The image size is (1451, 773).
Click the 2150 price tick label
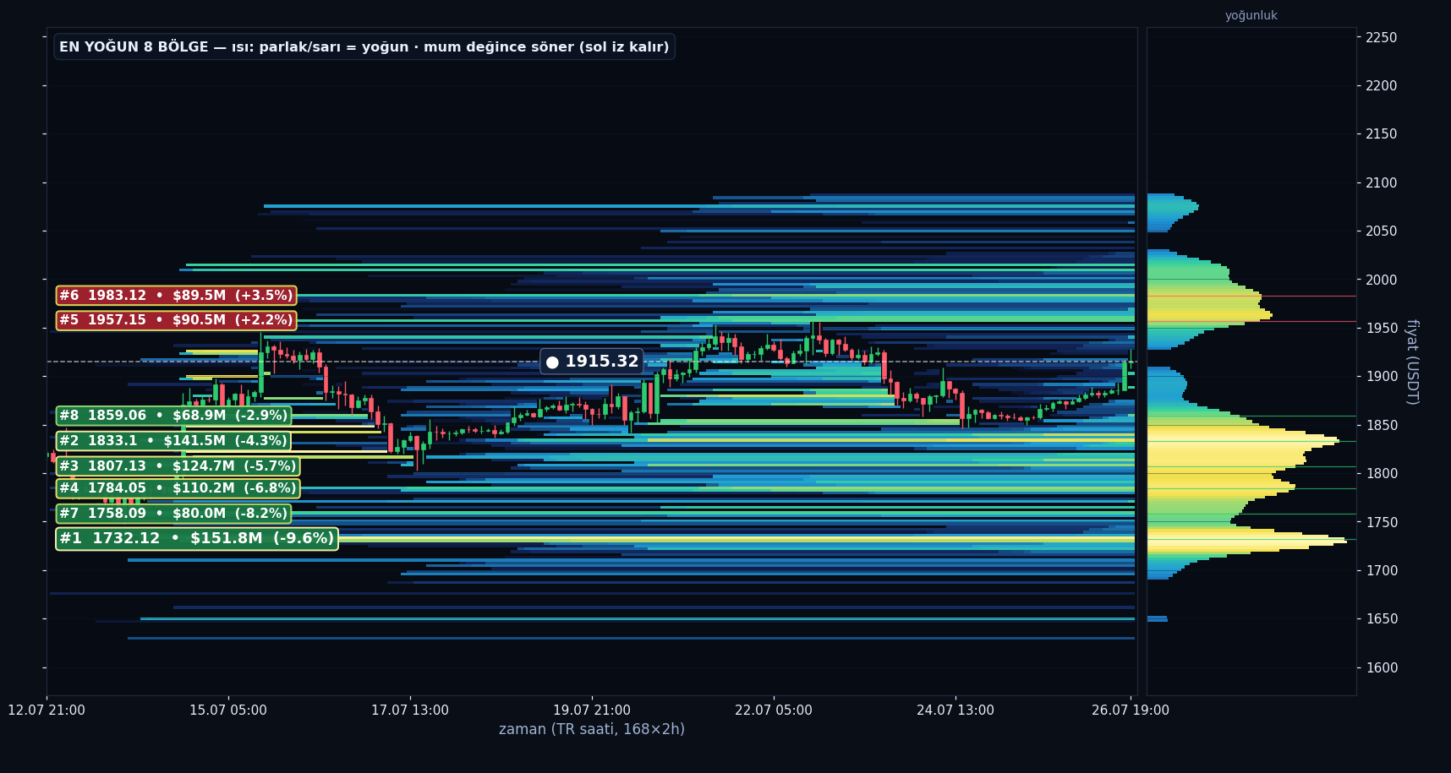[1382, 133]
